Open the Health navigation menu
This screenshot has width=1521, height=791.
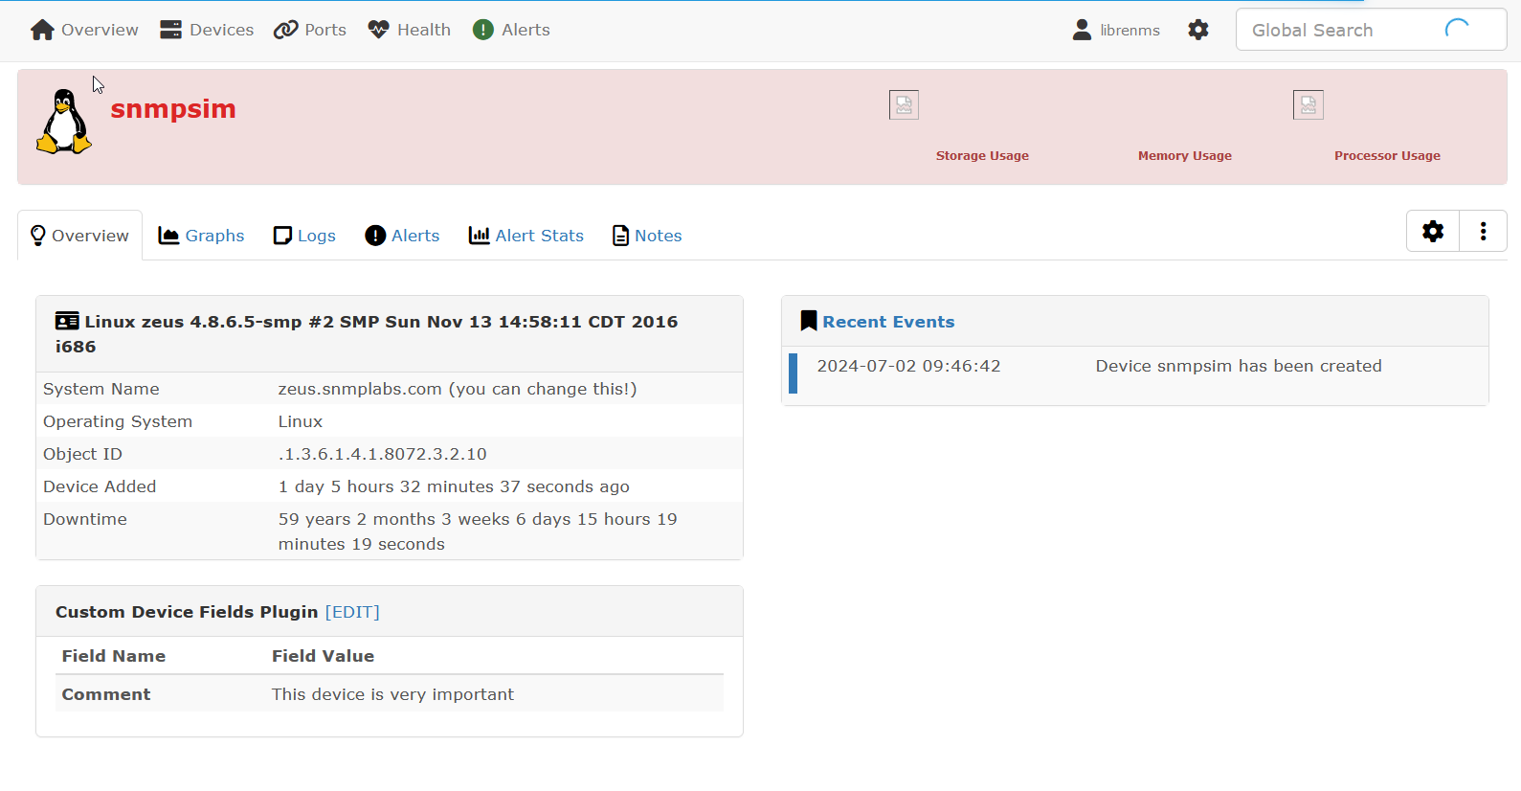[x=410, y=30]
